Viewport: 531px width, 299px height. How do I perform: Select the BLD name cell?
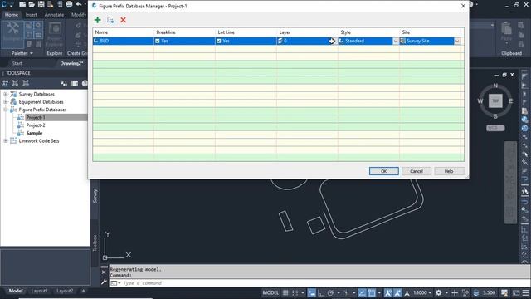tap(124, 41)
